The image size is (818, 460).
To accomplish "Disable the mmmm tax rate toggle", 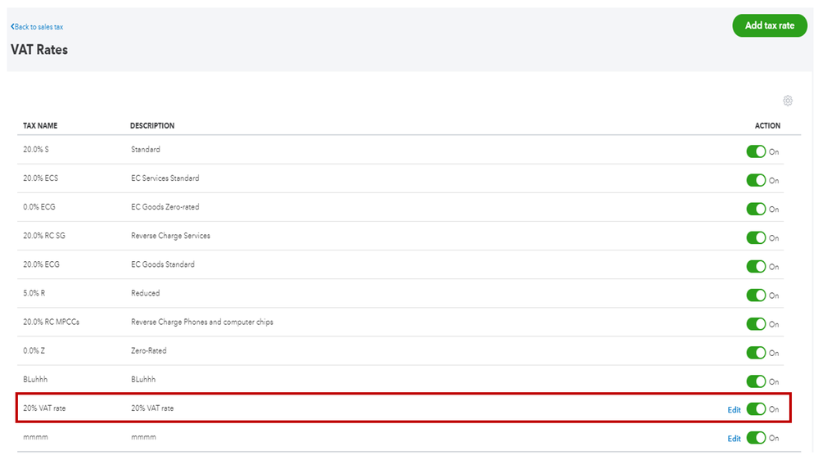I will pos(756,438).
